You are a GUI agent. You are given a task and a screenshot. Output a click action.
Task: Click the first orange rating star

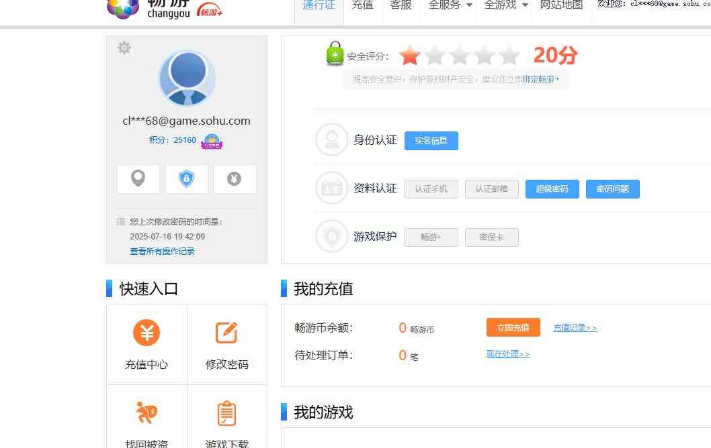(x=410, y=55)
